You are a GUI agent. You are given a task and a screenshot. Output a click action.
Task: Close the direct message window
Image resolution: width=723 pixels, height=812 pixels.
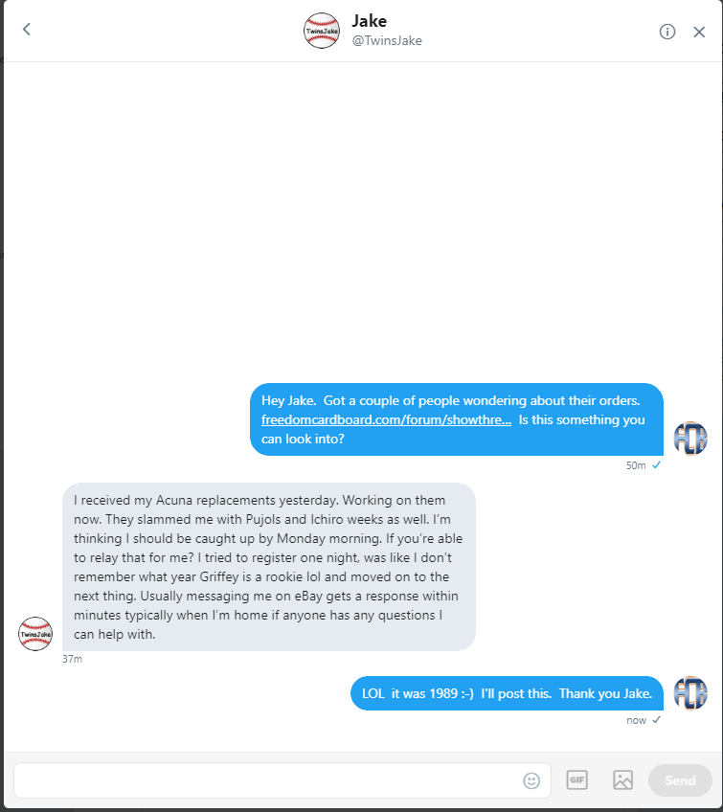pyautogui.click(x=699, y=33)
